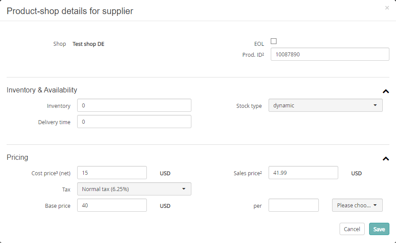
Task: Click the Test shop DE text
Action: (88, 44)
